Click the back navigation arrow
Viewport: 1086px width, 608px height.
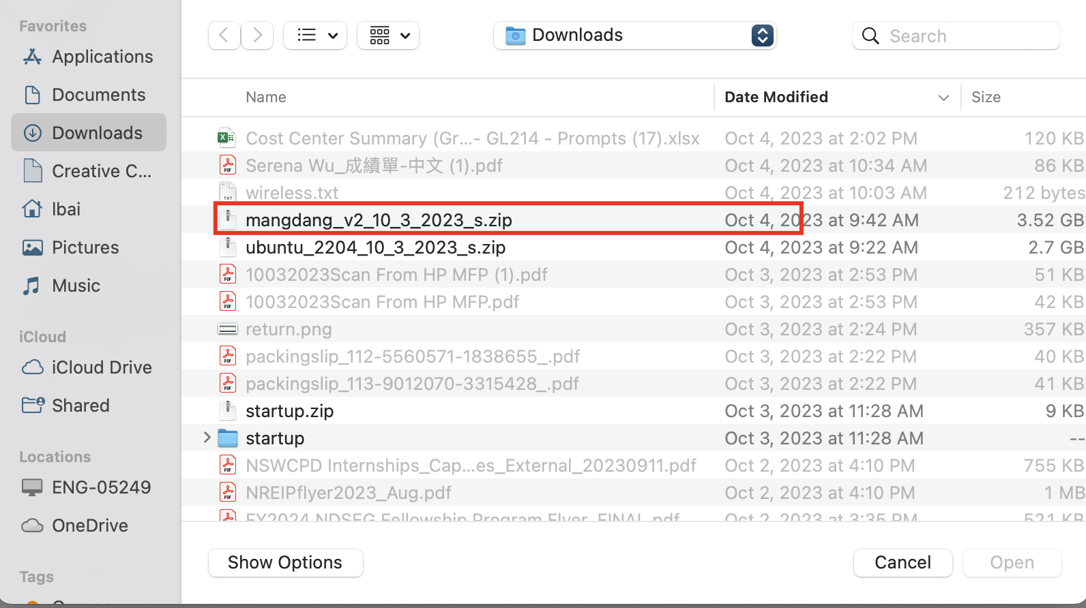pyautogui.click(x=224, y=35)
